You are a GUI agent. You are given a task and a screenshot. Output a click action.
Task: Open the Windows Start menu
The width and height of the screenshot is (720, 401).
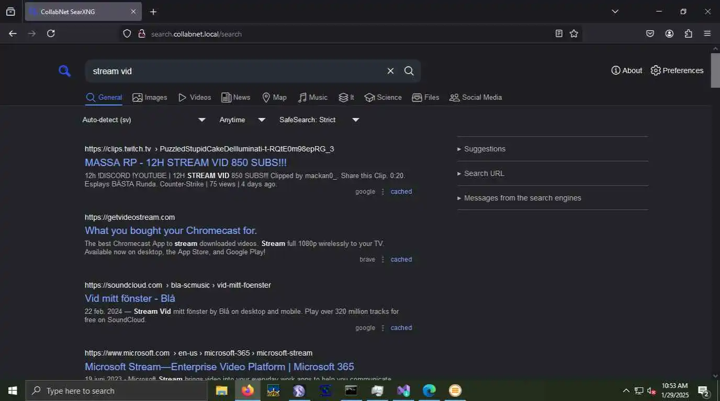[x=13, y=391]
